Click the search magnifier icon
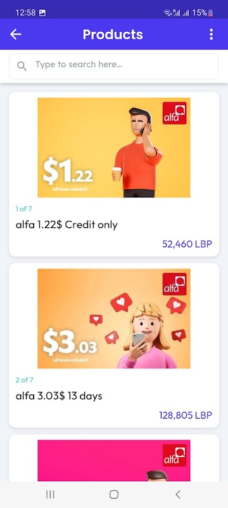228x508 pixels. coord(22,67)
